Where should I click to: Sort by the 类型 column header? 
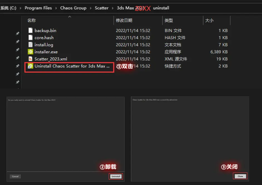coord(169,20)
